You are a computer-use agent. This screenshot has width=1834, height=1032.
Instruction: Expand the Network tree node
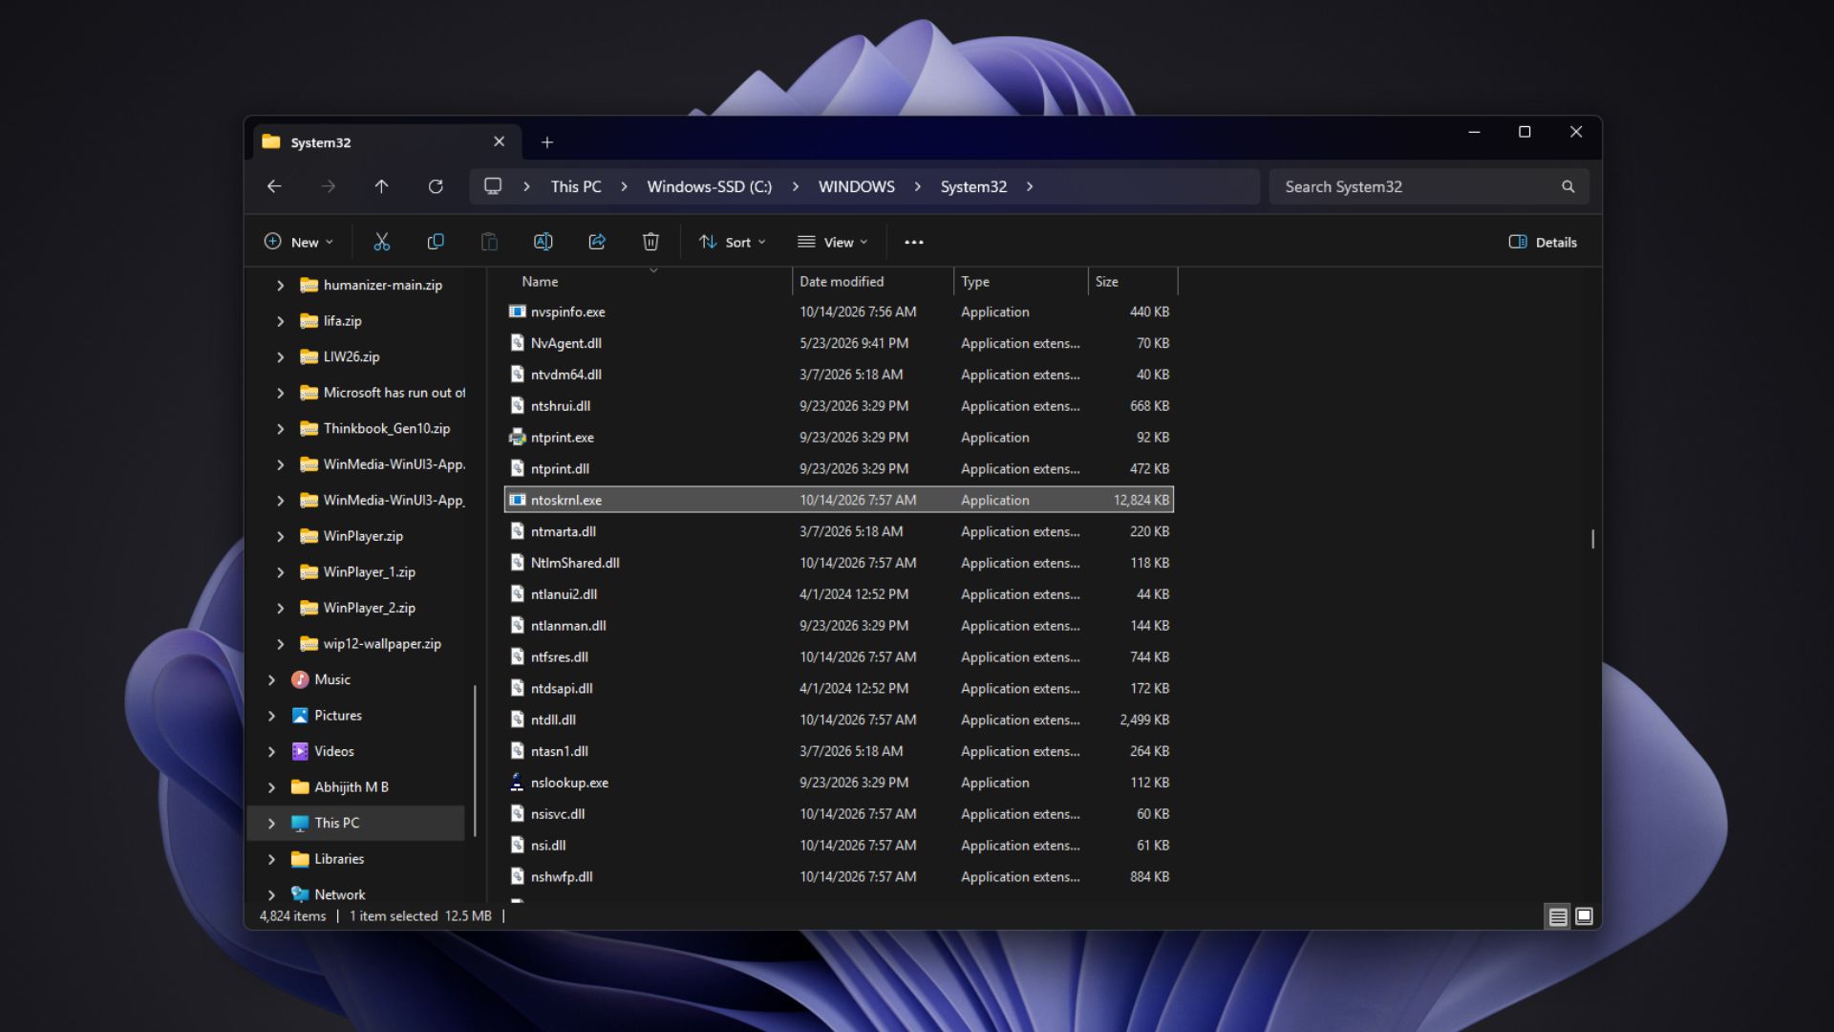point(271,894)
